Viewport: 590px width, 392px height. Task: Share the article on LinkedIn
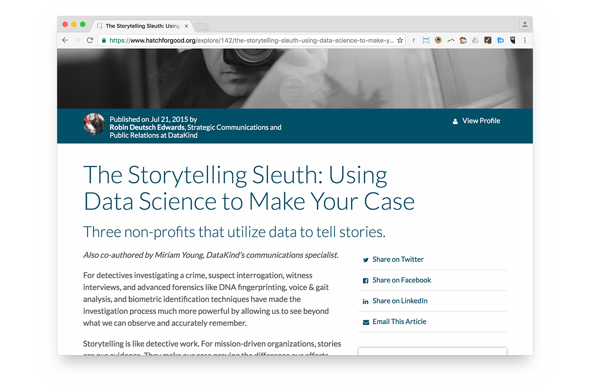pyautogui.click(x=399, y=301)
